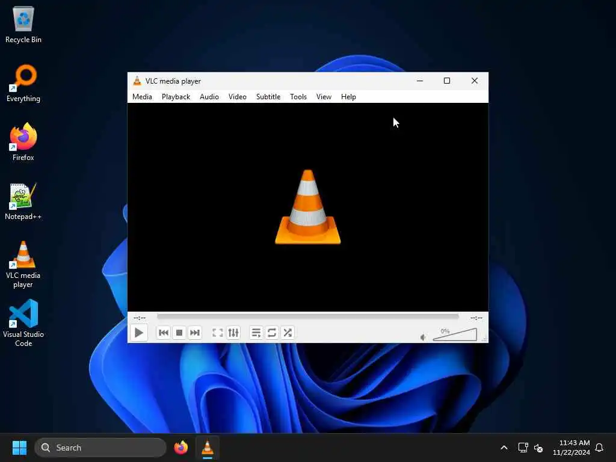Select the Notepad++ desktop shortcut

[23, 201]
